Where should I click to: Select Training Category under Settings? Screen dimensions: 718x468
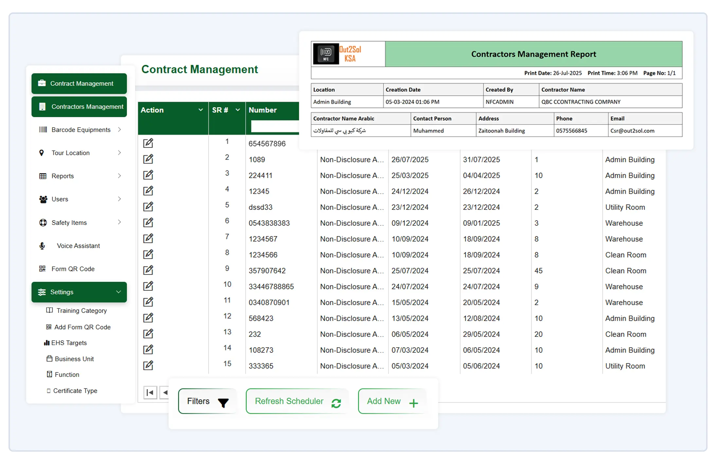point(81,311)
